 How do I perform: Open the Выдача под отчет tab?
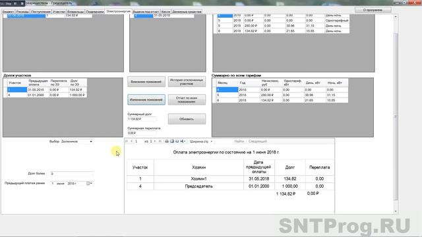(x=146, y=12)
